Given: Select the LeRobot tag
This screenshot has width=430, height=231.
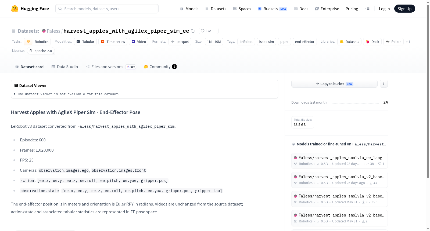Looking at the screenshot, I should point(246,42).
